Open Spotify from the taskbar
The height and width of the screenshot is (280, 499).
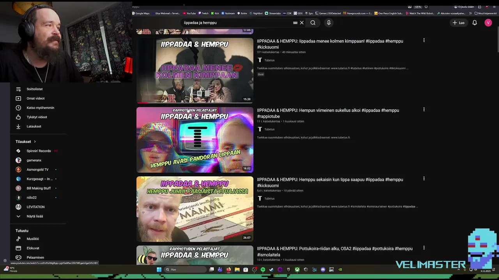263,269
